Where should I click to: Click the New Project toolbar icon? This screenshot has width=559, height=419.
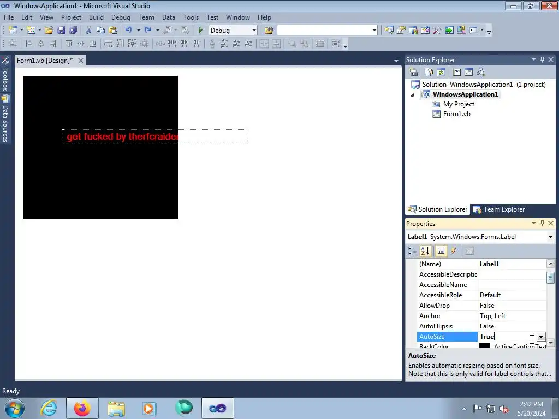tap(13, 31)
